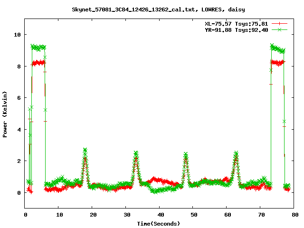Viewport: 304px width, 228px height.
Task: Click y-axis tick label 2
Action: [19, 161]
